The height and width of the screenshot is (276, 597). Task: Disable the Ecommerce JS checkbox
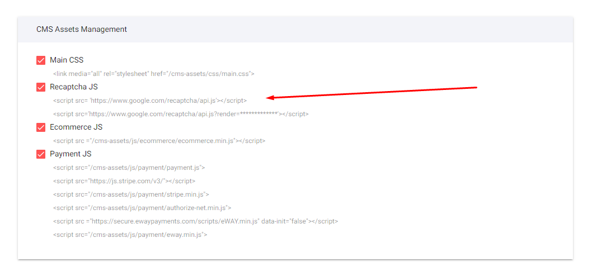tap(41, 127)
